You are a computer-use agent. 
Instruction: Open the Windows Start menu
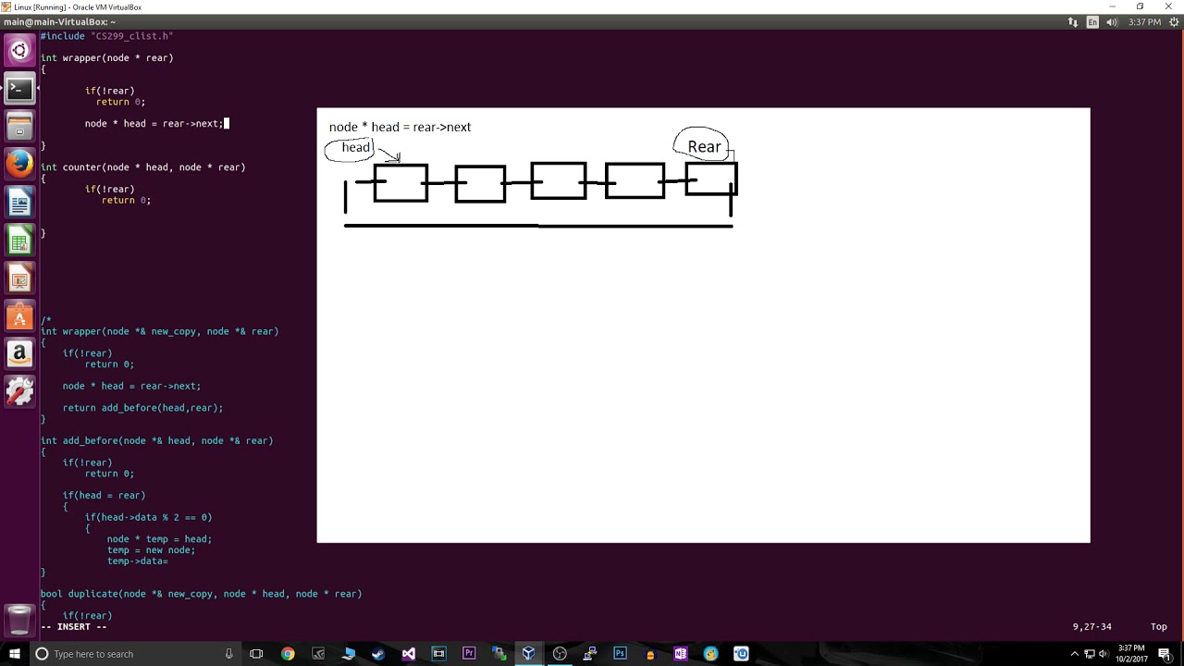[x=14, y=653]
